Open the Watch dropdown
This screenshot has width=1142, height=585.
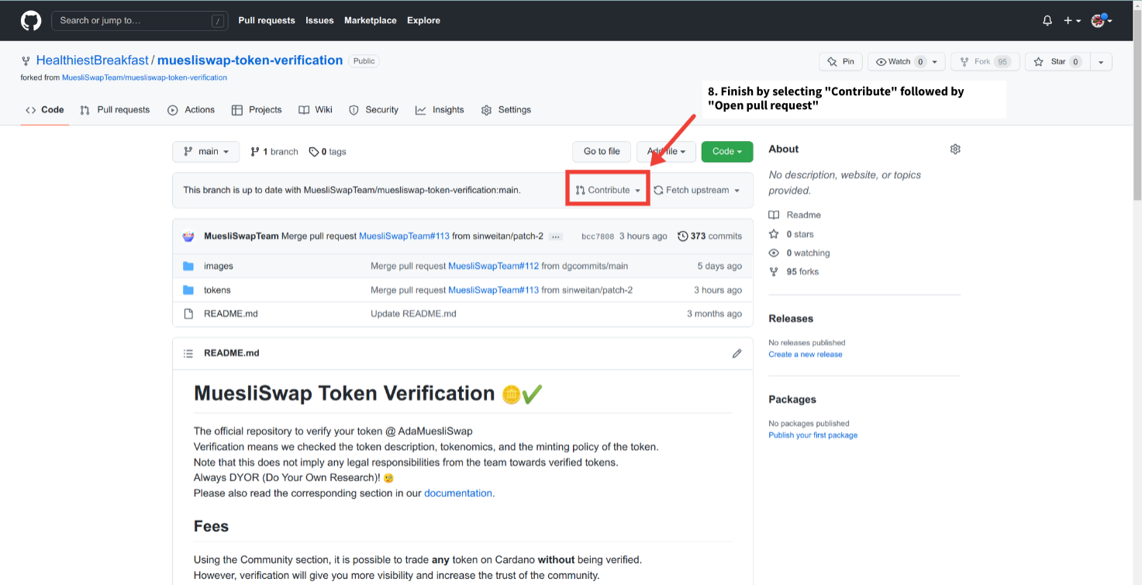click(x=906, y=62)
